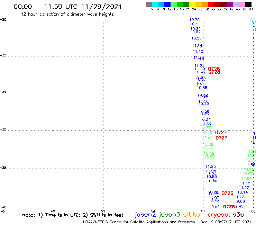Click green wave height value '12.48'
Screen dimensions: 256x225
click(x=207, y=133)
